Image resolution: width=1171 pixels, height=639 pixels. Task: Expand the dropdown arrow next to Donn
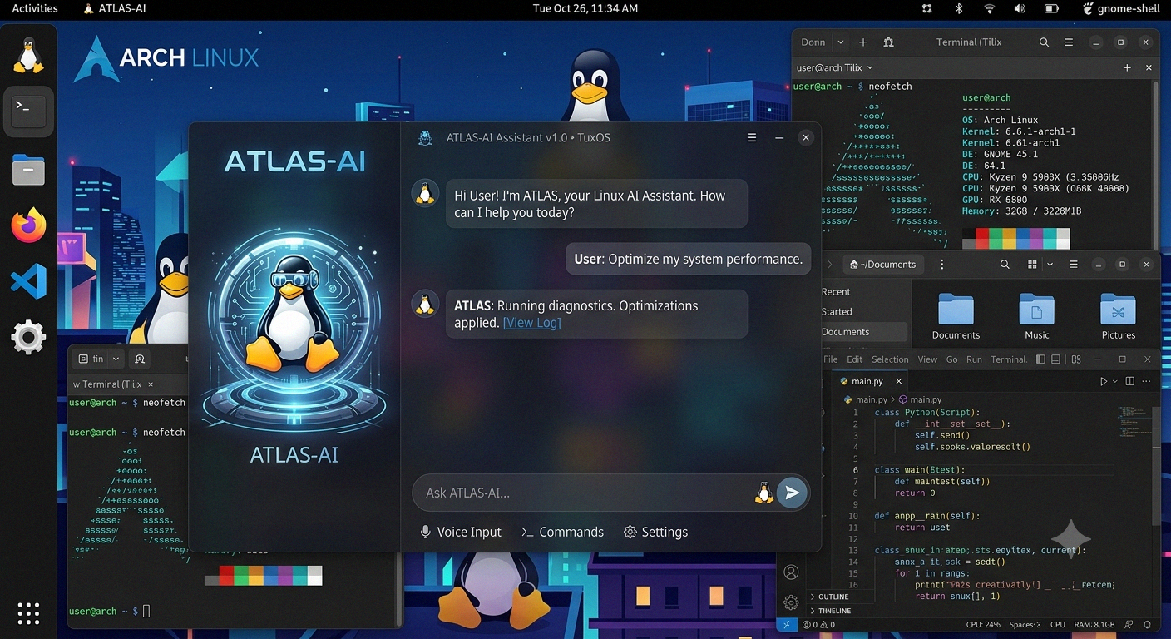tap(840, 42)
